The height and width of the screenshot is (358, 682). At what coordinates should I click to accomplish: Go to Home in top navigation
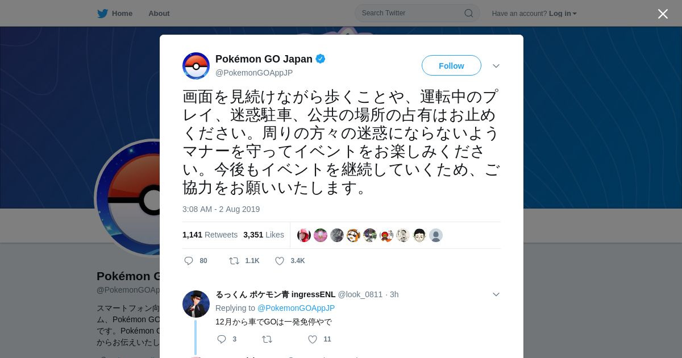pyautogui.click(x=122, y=13)
